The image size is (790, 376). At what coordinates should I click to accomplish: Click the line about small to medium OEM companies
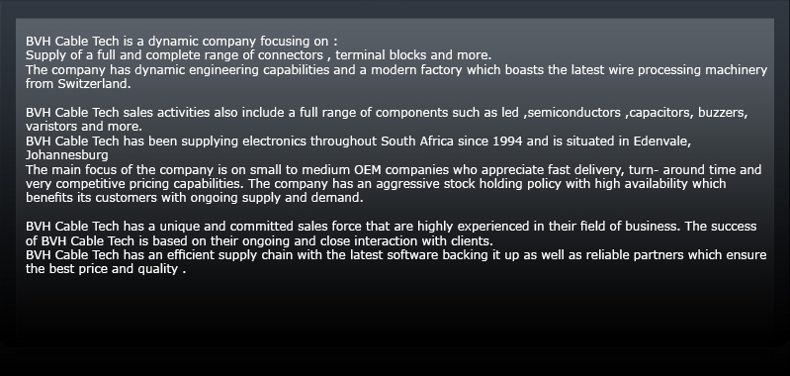tap(394, 169)
